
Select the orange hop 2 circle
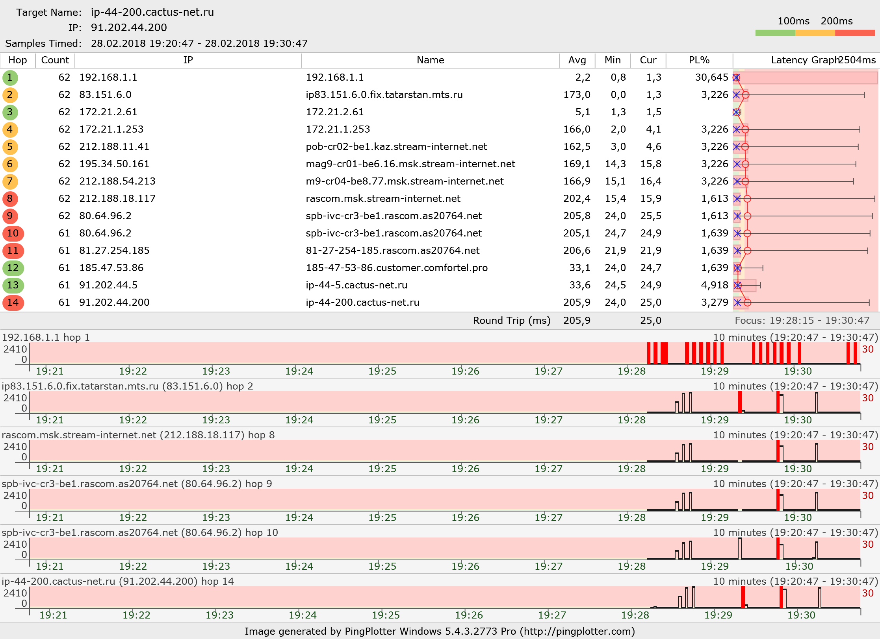pos(10,95)
